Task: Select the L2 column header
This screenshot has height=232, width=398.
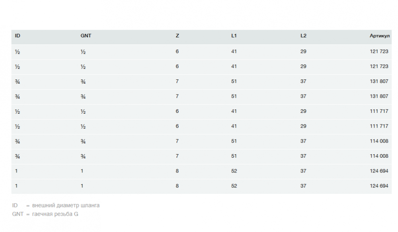Action: (x=303, y=36)
